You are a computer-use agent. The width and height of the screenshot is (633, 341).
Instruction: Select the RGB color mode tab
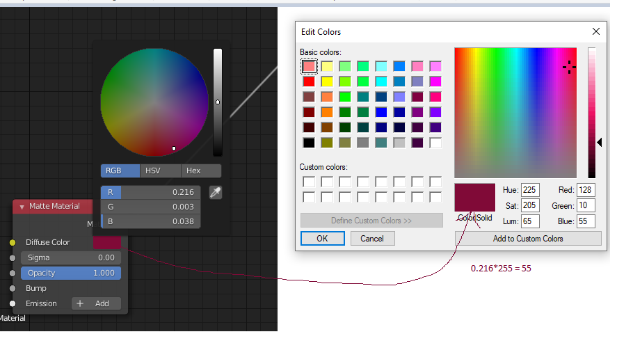(x=120, y=170)
